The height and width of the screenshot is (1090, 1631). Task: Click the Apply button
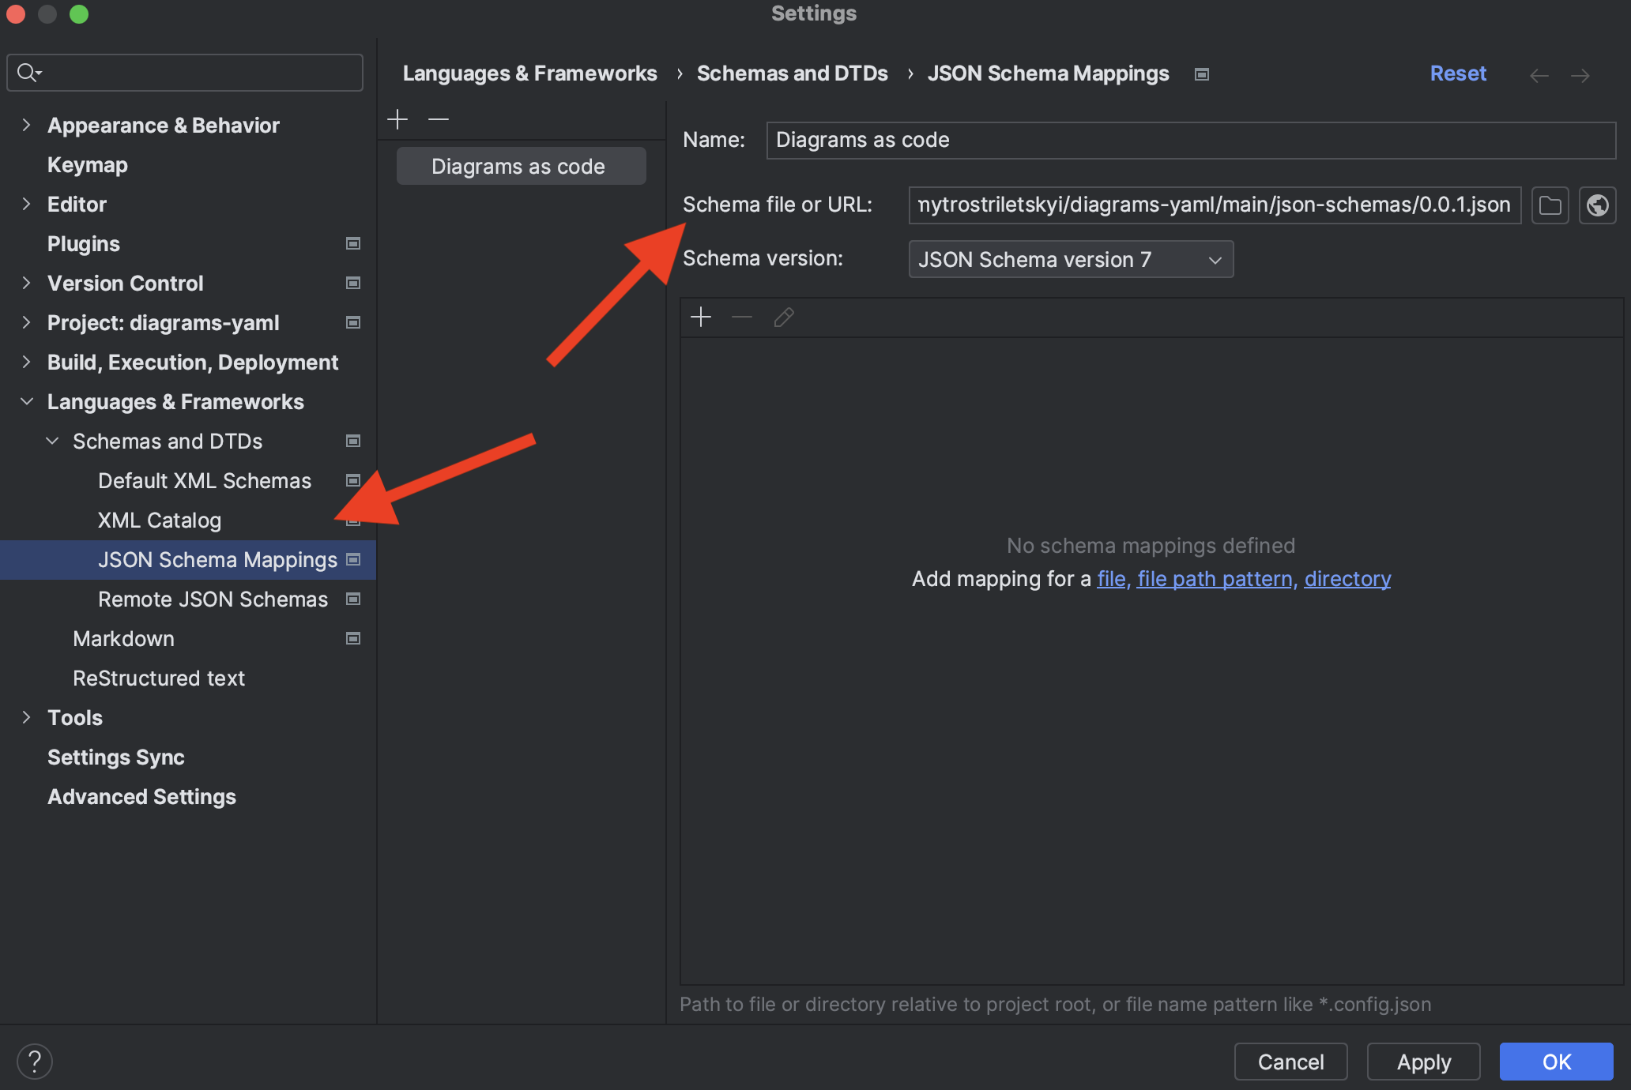coord(1423,1062)
